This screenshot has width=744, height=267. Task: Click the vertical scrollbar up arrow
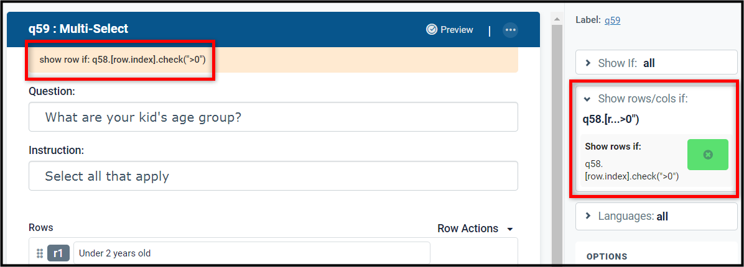[x=556, y=19]
